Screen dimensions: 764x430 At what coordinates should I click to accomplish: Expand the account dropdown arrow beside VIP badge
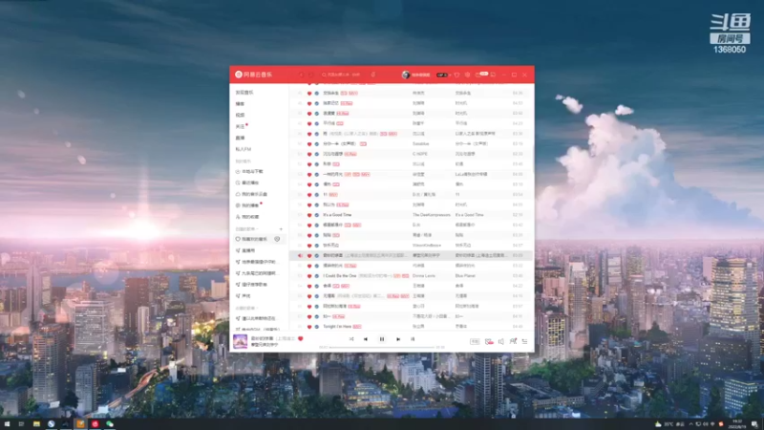[449, 75]
